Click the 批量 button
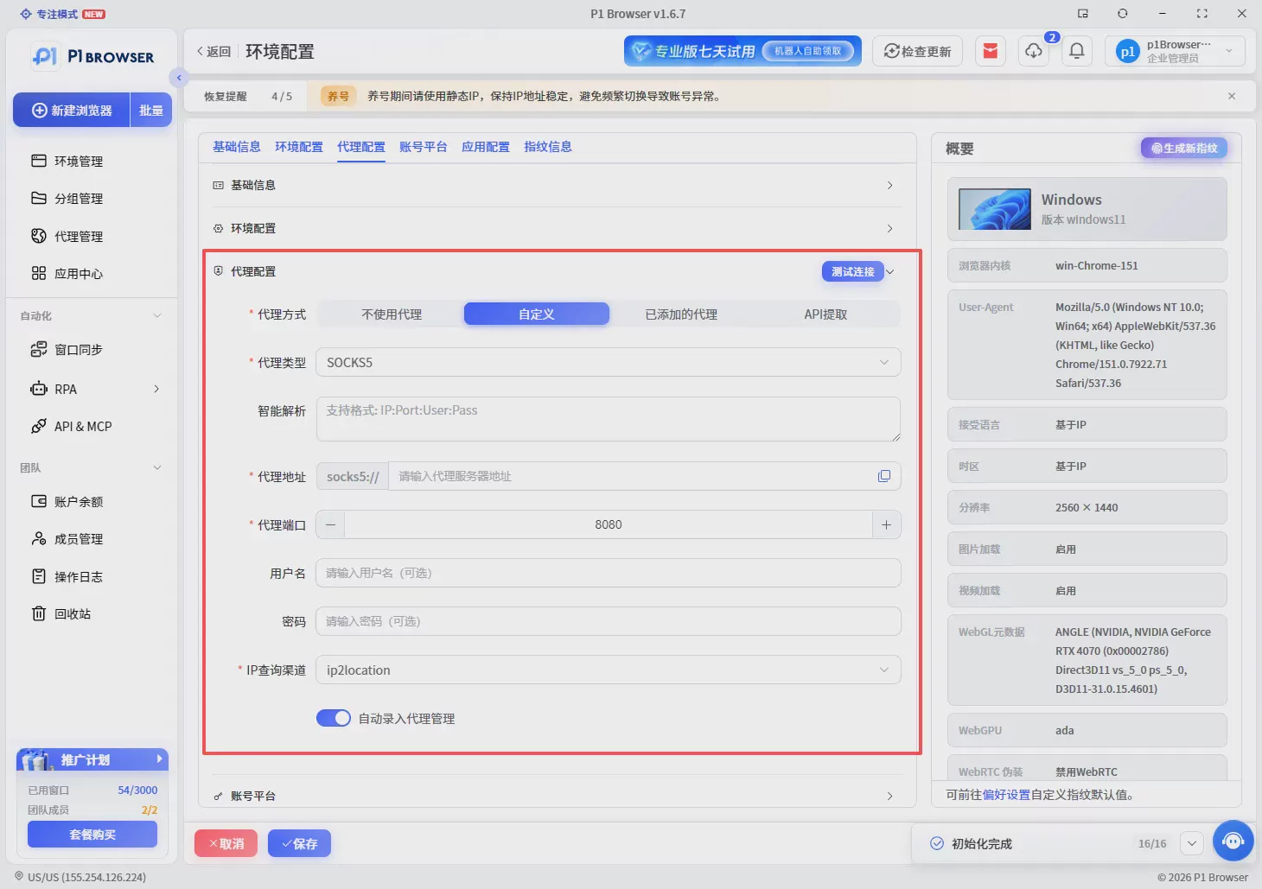This screenshot has height=889, width=1262. tap(151, 110)
